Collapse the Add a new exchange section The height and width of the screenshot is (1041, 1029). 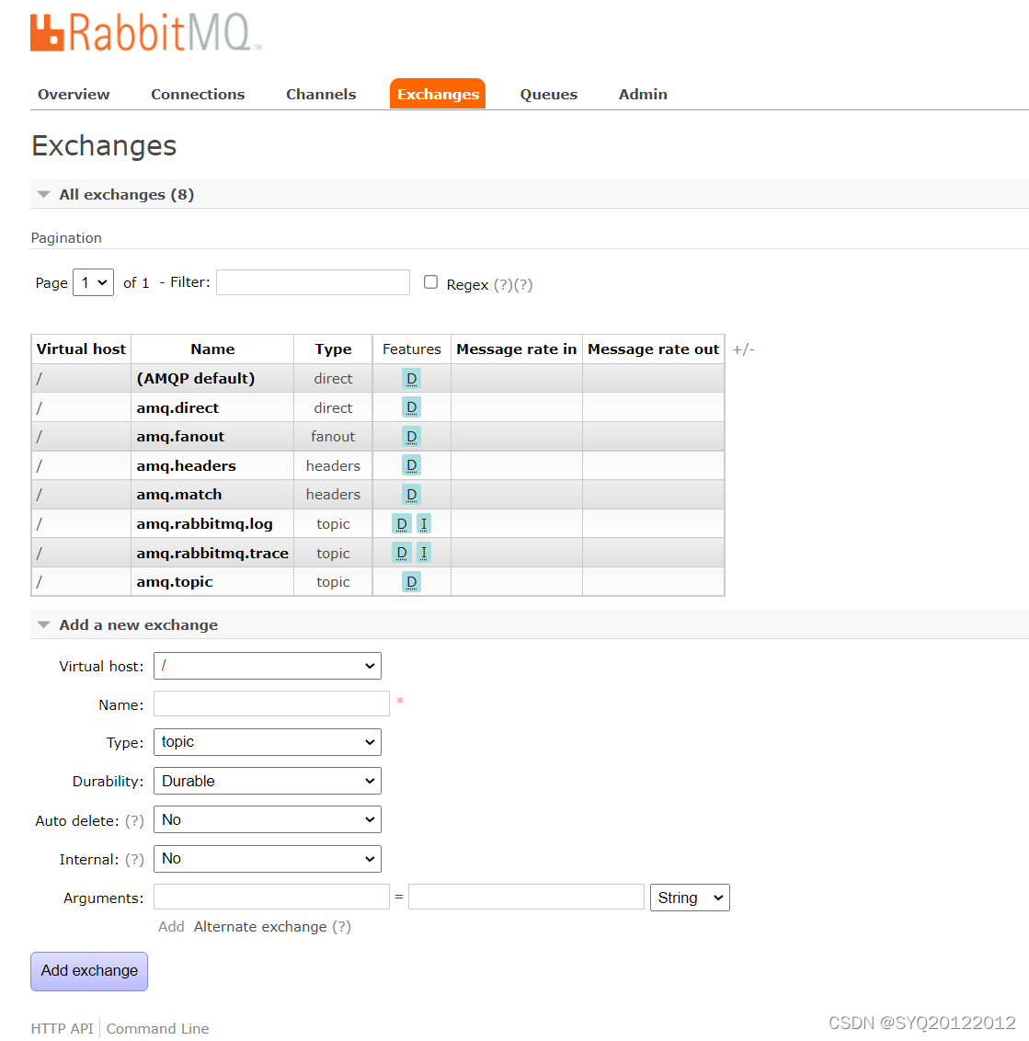(x=44, y=625)
